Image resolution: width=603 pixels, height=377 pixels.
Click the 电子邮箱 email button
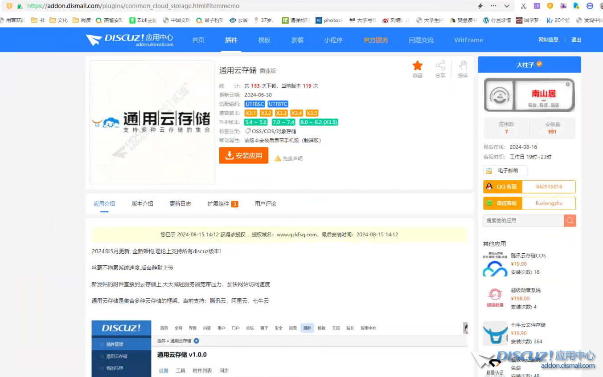tap(505, 170)
